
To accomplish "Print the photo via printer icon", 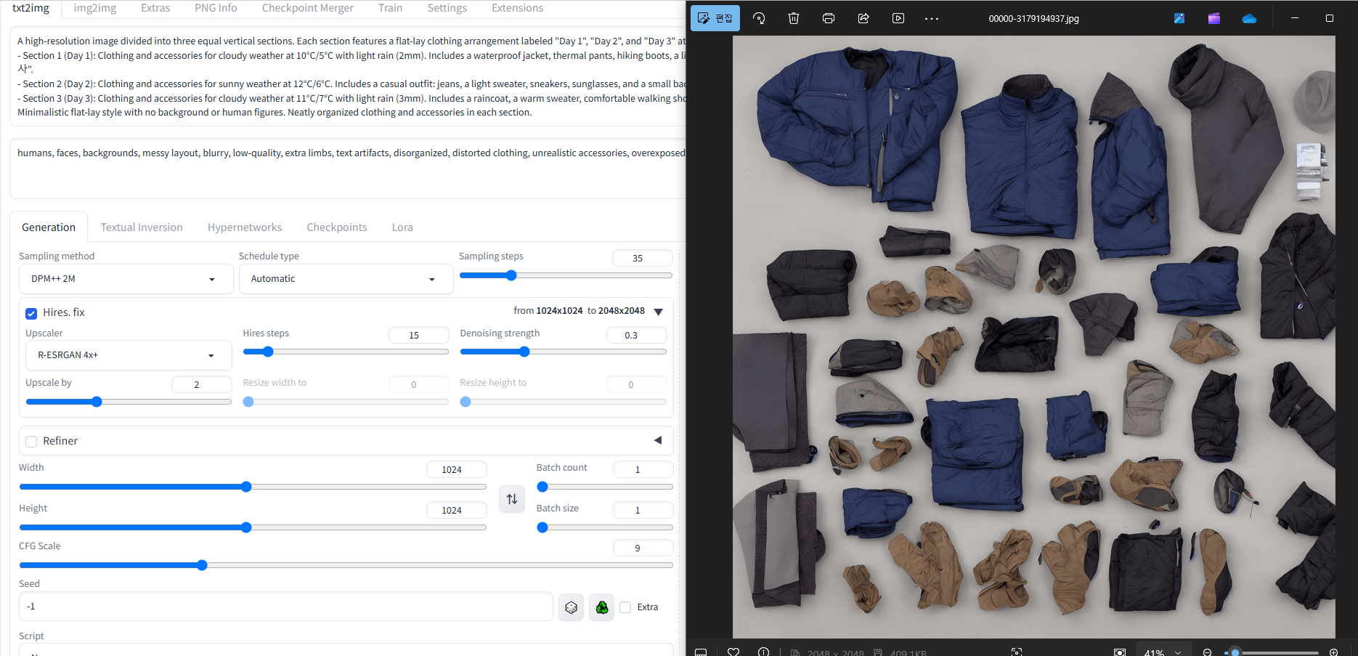I will [829, 18].
